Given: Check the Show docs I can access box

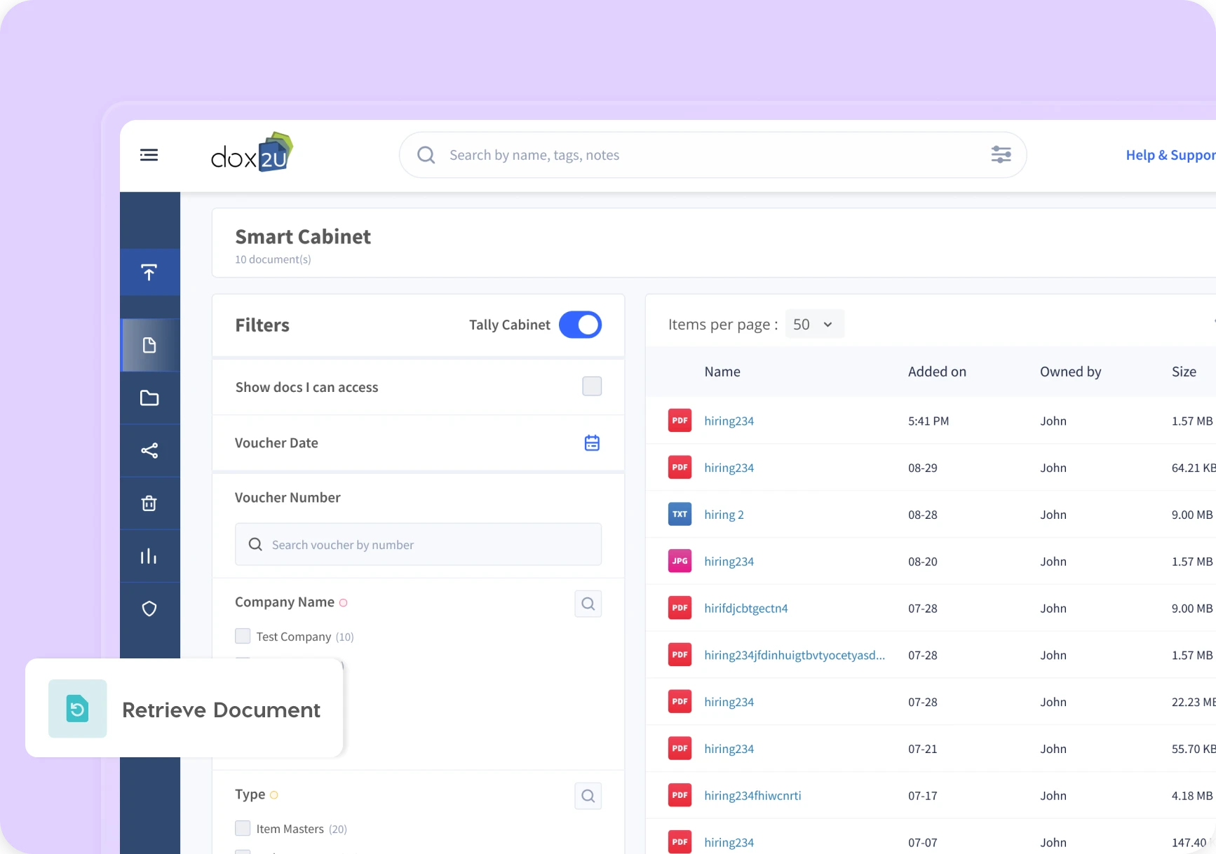Looking at the screenshot, I should [591, 386].
